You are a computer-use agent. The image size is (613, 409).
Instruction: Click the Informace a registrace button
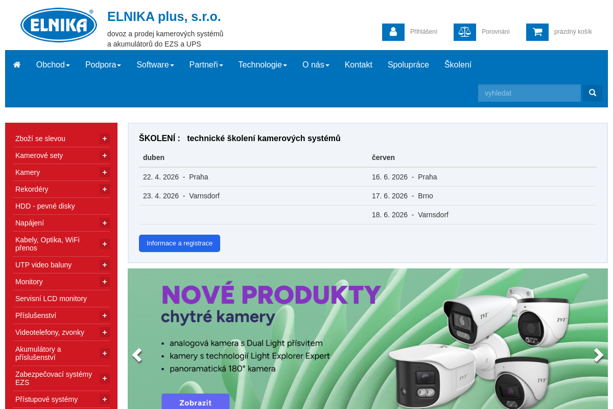(x=179, y=243)
